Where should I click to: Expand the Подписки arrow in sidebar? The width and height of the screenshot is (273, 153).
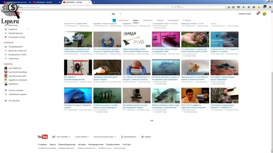27,29
